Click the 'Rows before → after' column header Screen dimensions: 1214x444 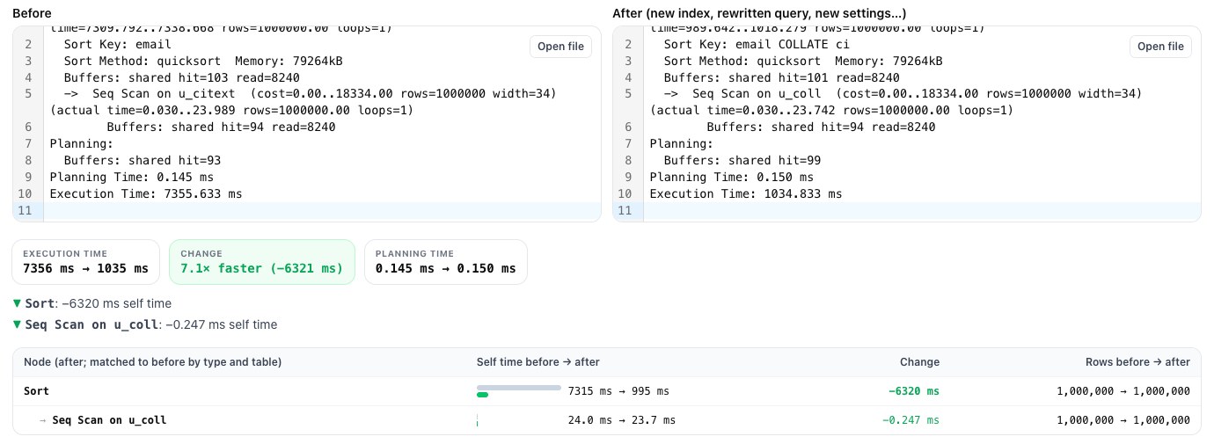click(1137, 362)
